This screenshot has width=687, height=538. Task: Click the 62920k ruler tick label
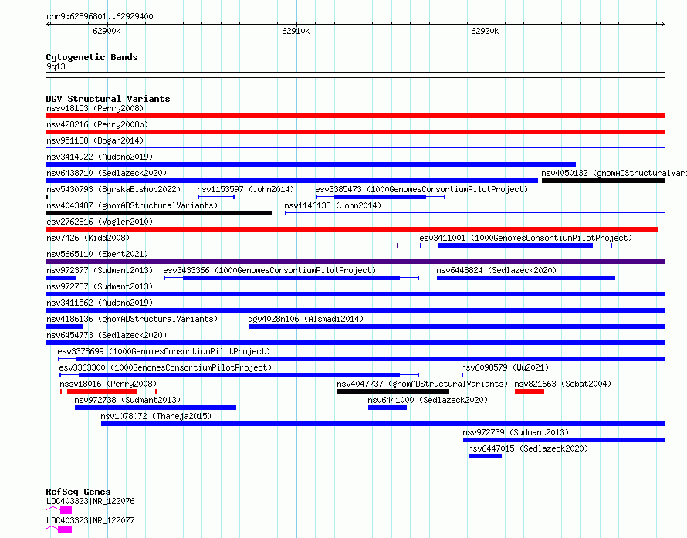[485, 31]
